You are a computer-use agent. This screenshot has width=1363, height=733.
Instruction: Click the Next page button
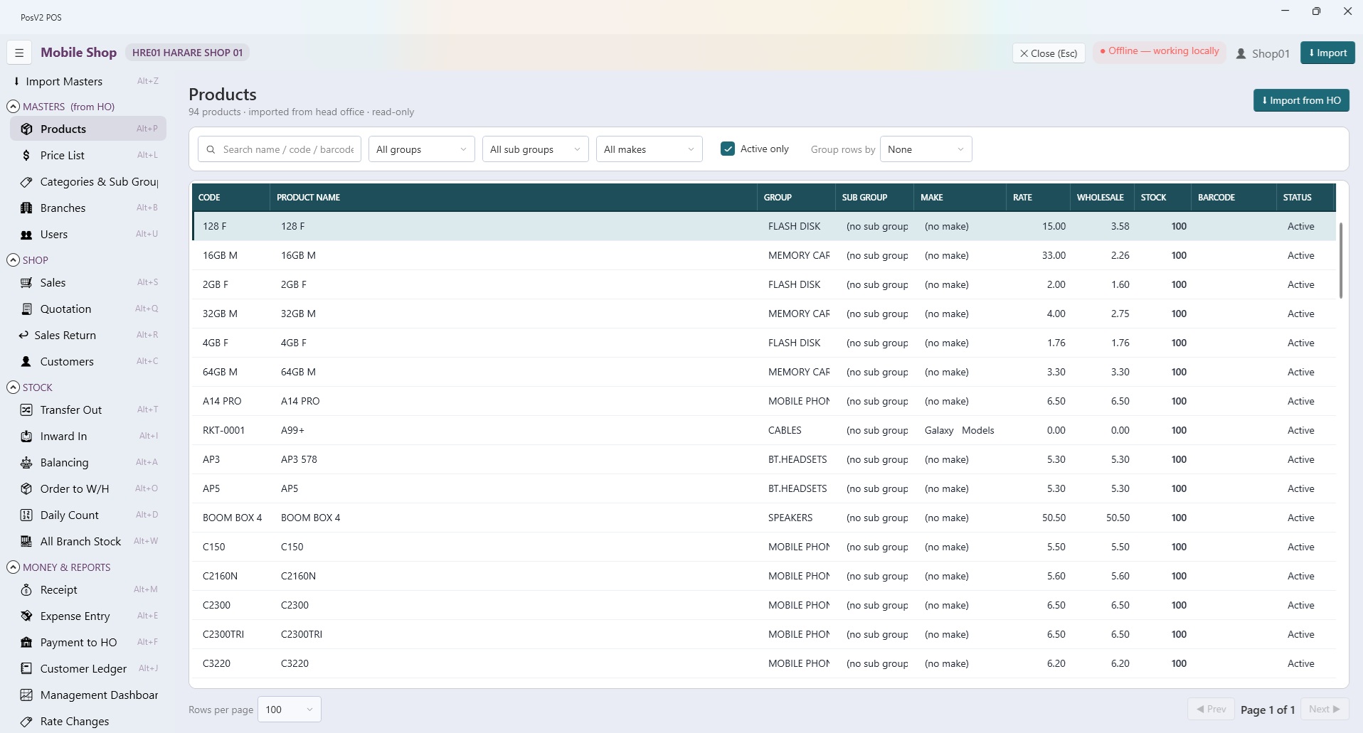[1325, 709]
